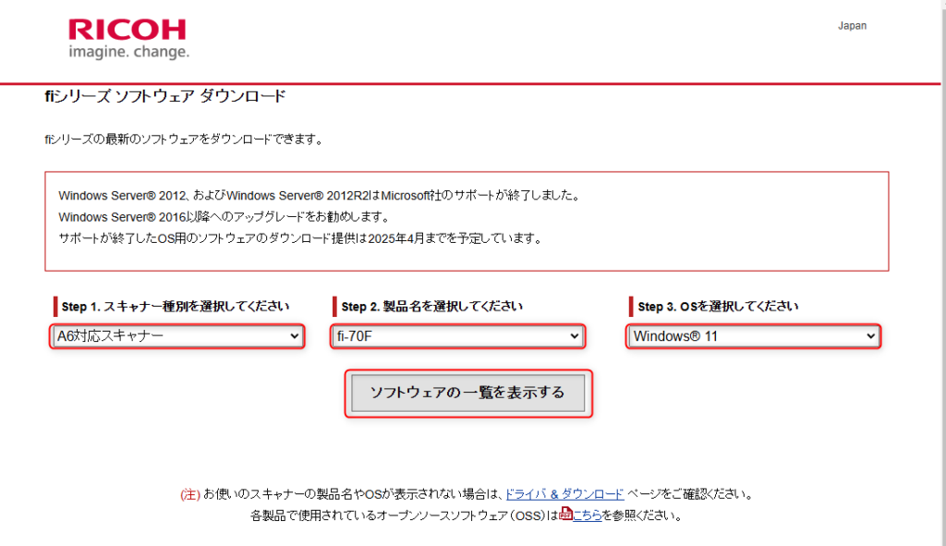
Task: Click the (注) note marker text
Action: [x=190, y=494]
